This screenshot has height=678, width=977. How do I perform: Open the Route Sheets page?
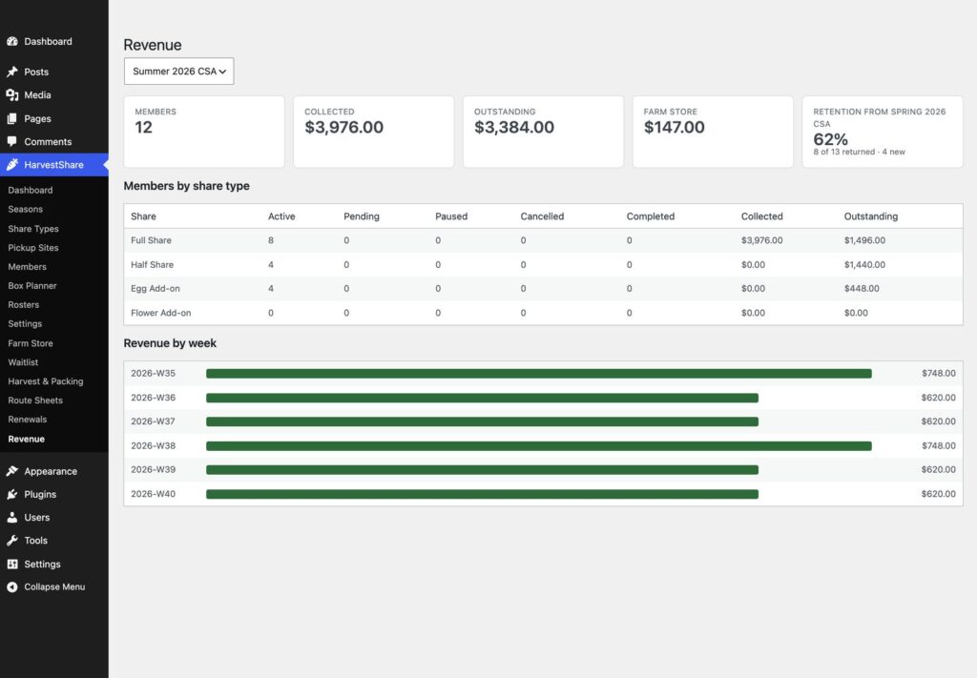click(35, 401)
